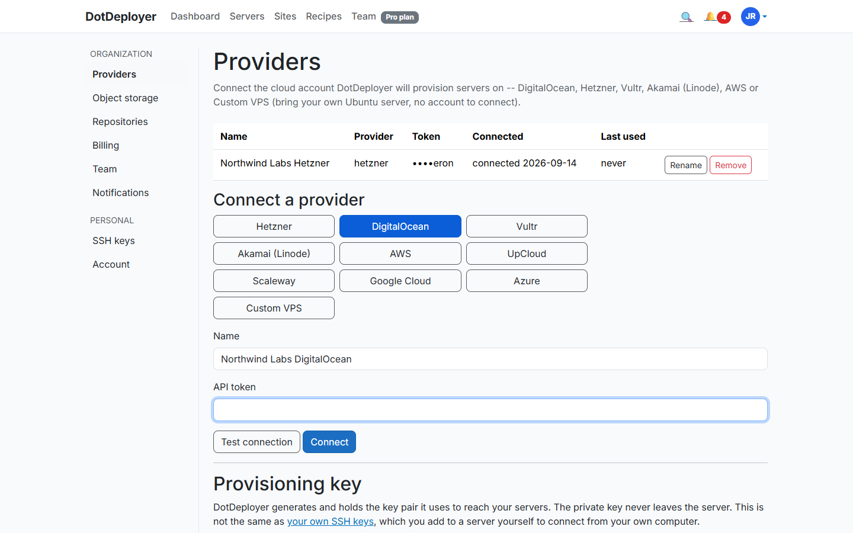Rename the Northwind Labs Hetzner provider
853x533 pixels.
click(x=686, y=165)
